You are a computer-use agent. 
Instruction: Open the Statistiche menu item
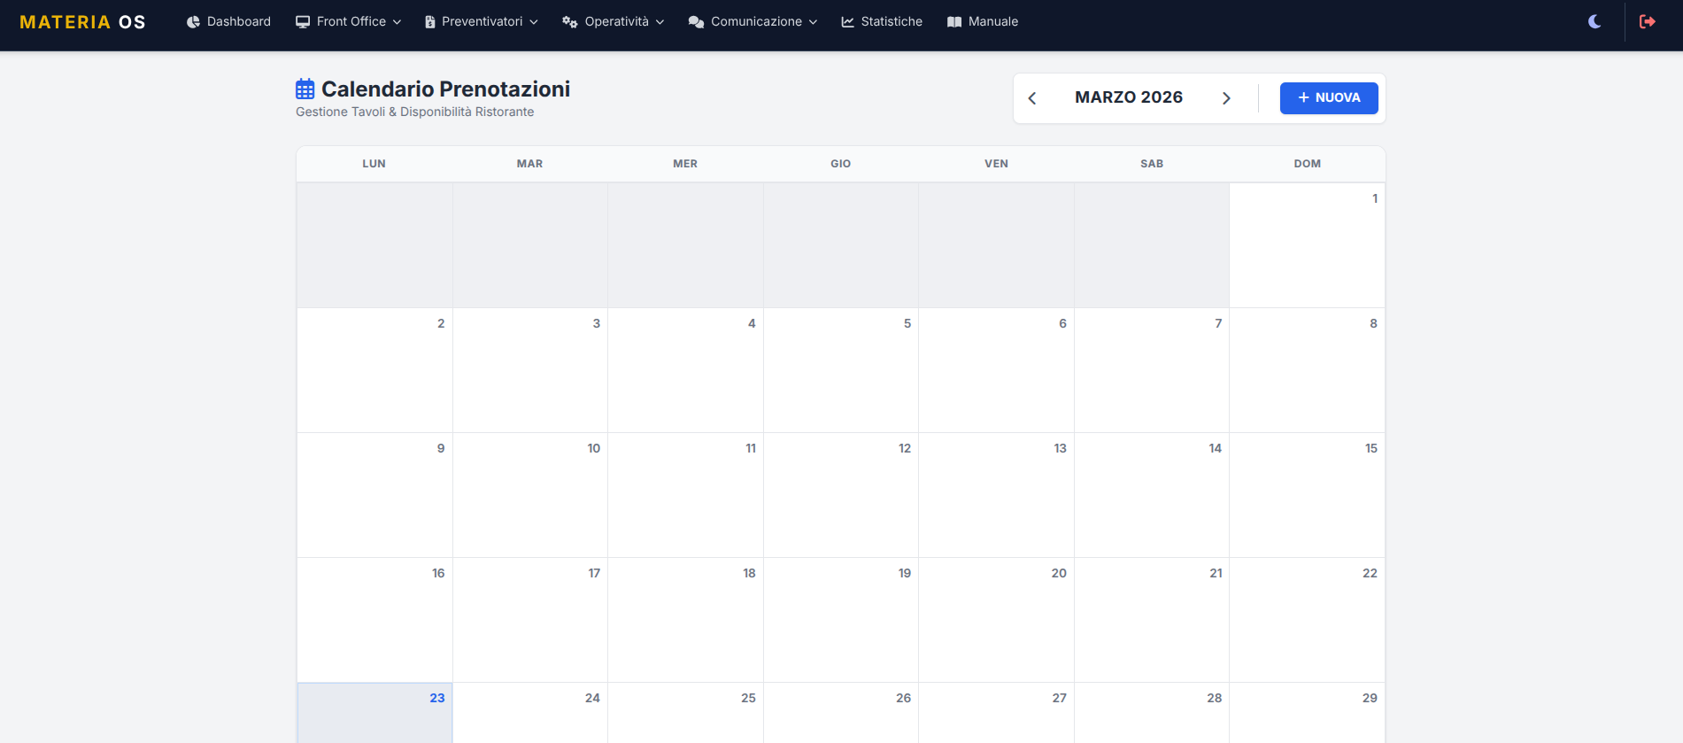891,22
